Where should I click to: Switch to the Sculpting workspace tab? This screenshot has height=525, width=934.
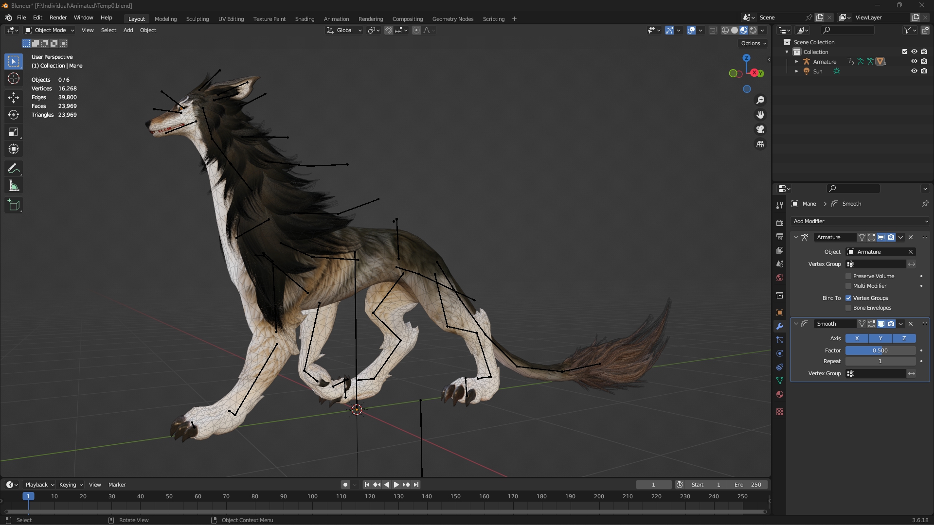pyautogui.click(x=197, y=19)
